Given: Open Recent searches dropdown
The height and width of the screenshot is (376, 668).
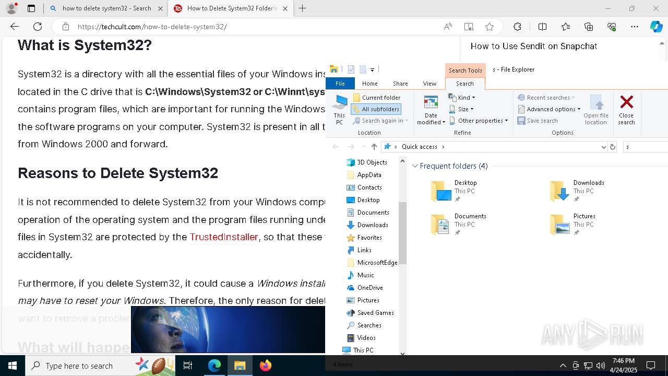Looking at the screenshot, I should (546, 98).
